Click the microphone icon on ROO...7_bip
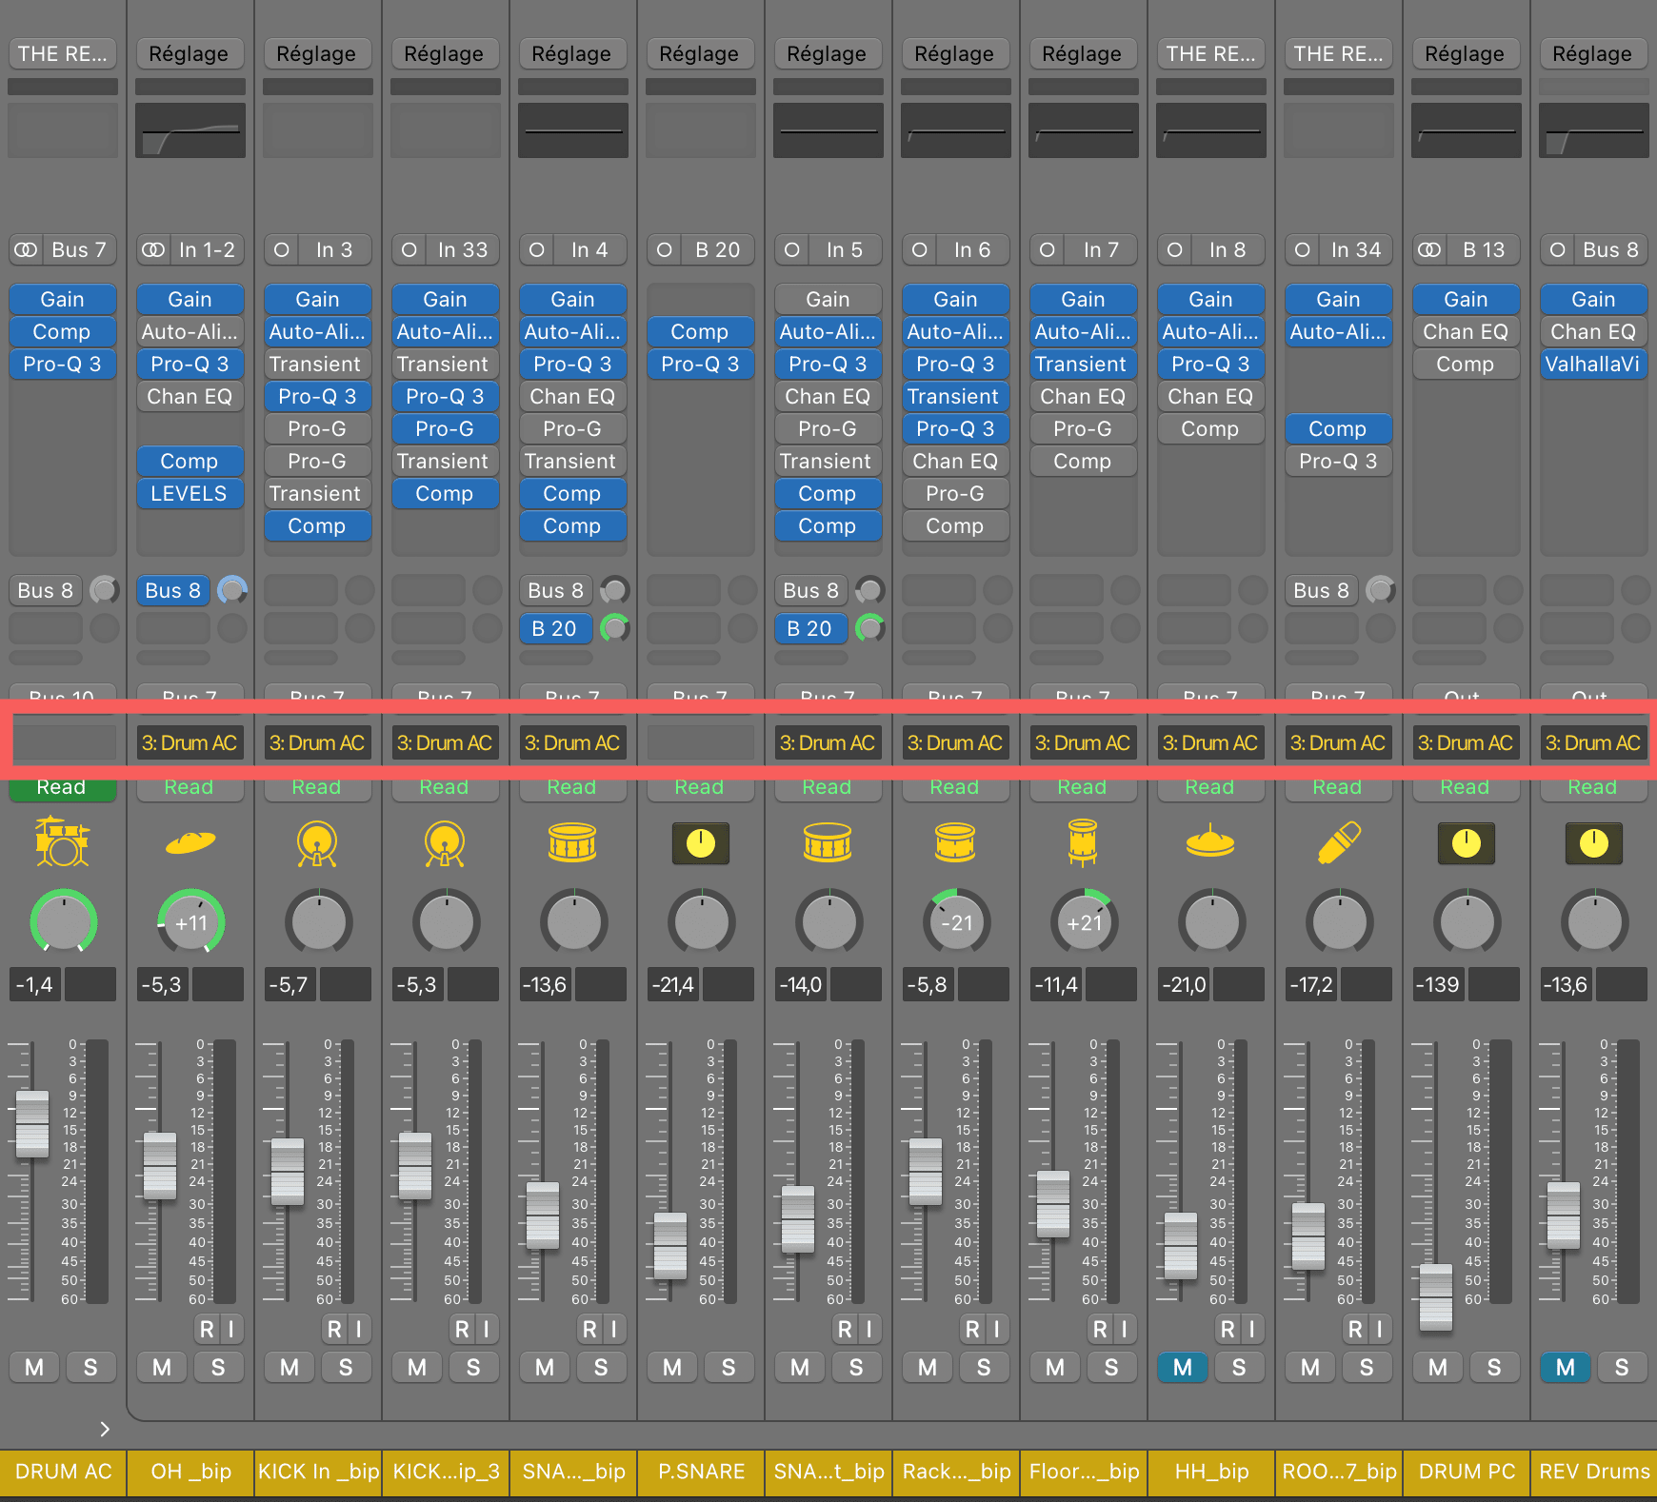1657x1502 pixels. click(1338, 843)
